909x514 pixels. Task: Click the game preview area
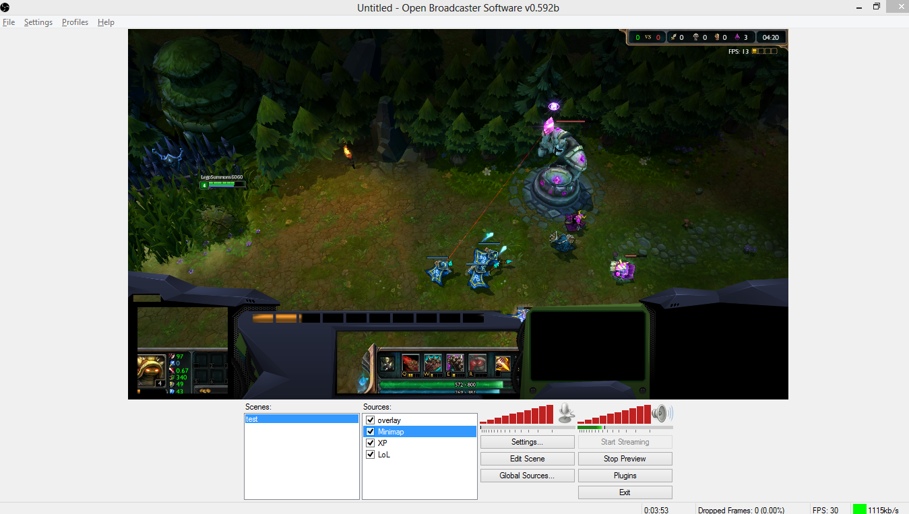click(458, 214)
